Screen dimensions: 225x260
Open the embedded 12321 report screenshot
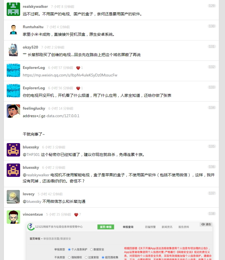(119, 241)
